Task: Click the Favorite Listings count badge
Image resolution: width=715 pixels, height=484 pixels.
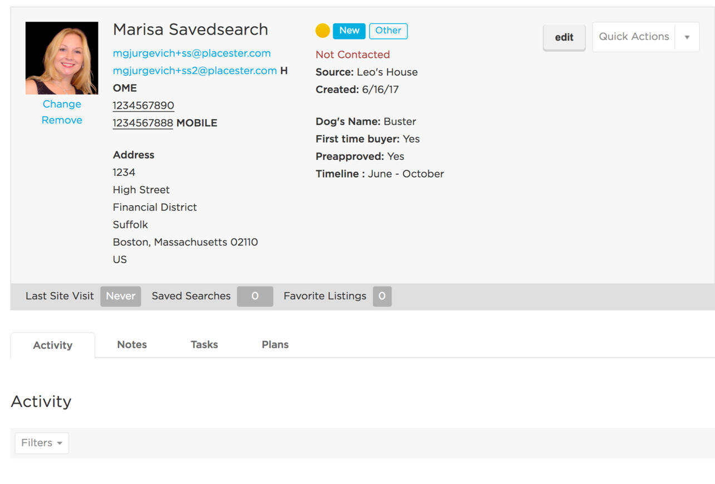Action: click(382, 296)
